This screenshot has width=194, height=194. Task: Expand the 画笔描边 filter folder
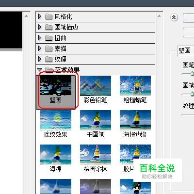point(40,27)
